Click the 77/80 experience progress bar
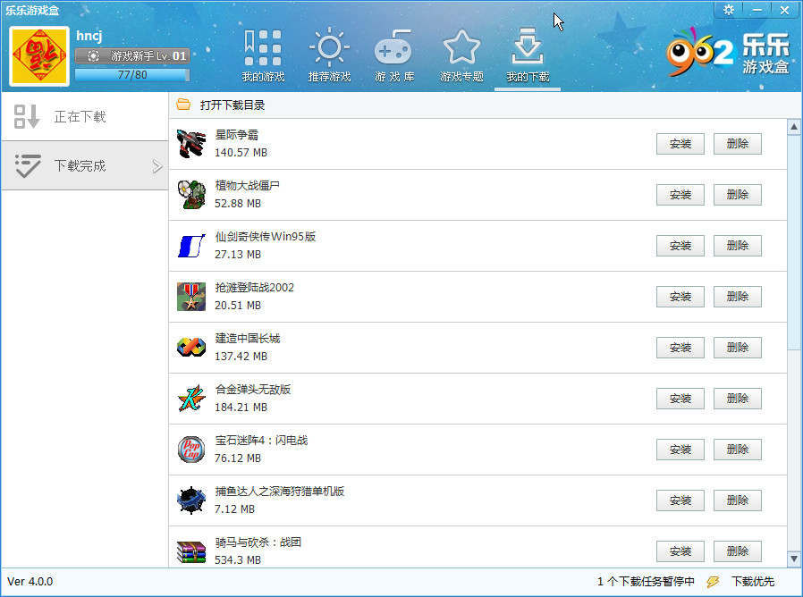The width and height of the screenshot is (803, 597). pos(132,75)
